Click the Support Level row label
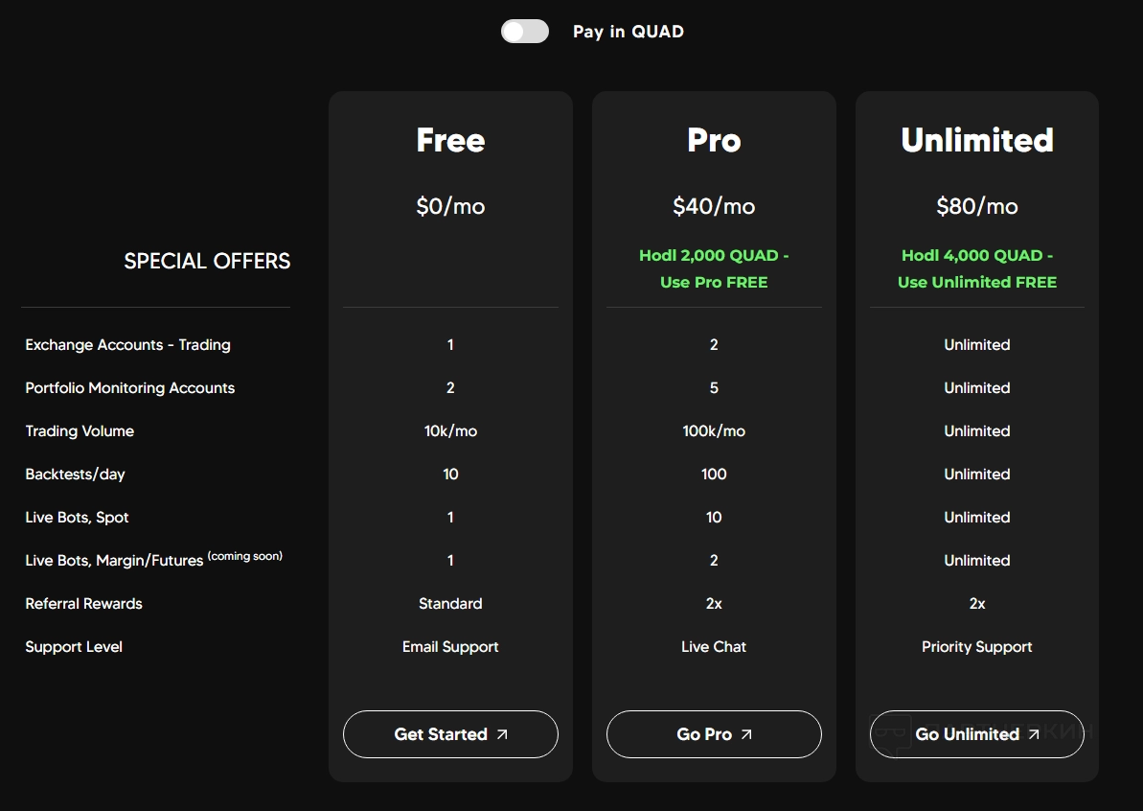Viewport: 1143px width, 811px height. 74,647
